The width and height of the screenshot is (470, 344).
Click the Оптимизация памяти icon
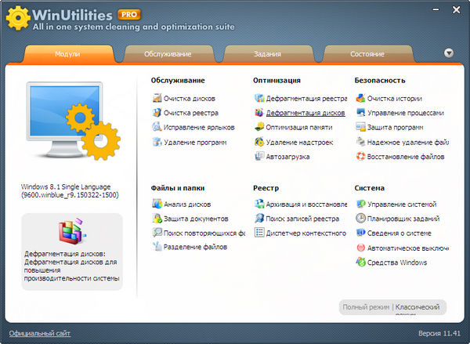click(x=259, y=127)
